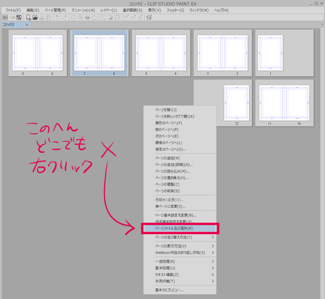The width and height of the screenshot is (325, 299).
Task: Open the ページ管理(P) menu
Action: coord(55,10)
